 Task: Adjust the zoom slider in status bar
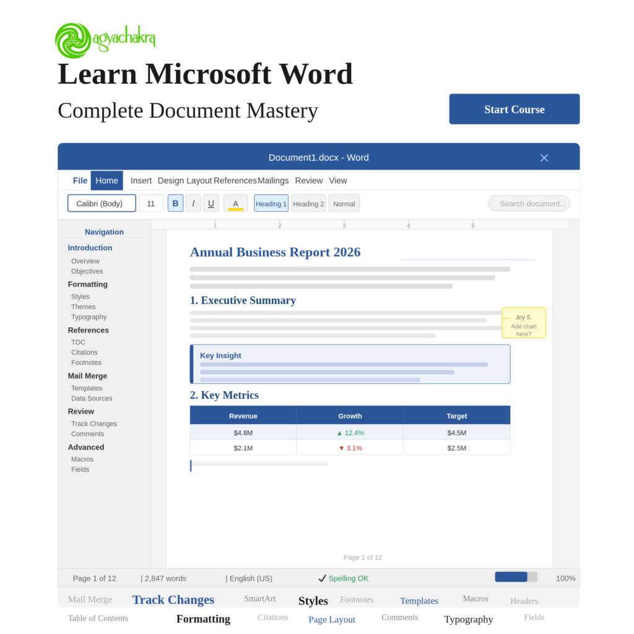click(x=516, y=577)
